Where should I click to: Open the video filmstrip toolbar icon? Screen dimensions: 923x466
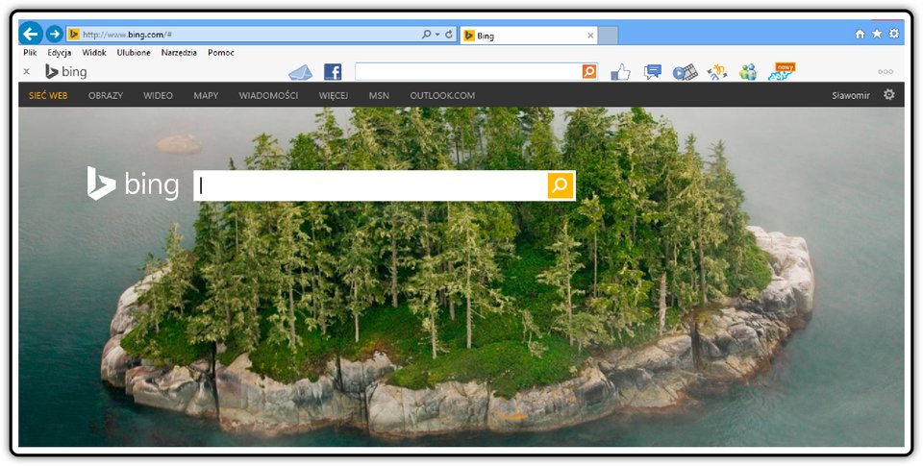pyautogui.click(x=686, y=72)
